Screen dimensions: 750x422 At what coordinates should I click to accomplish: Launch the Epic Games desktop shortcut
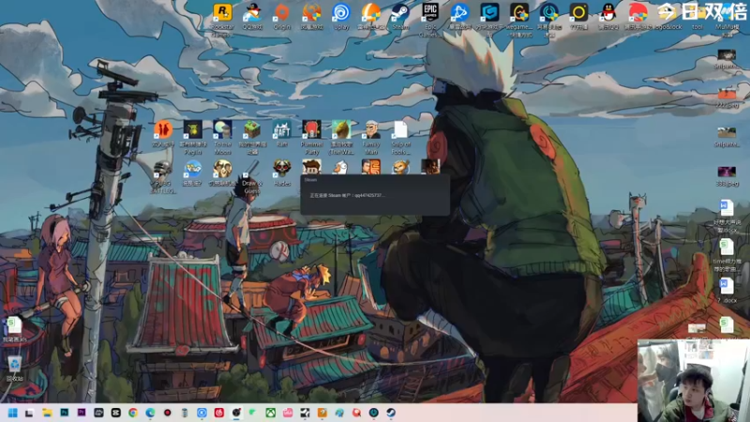[430, 12]
